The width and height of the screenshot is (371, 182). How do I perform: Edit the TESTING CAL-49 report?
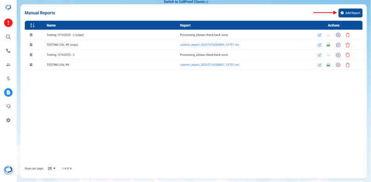pyautogui.click(x=320, y=65)
